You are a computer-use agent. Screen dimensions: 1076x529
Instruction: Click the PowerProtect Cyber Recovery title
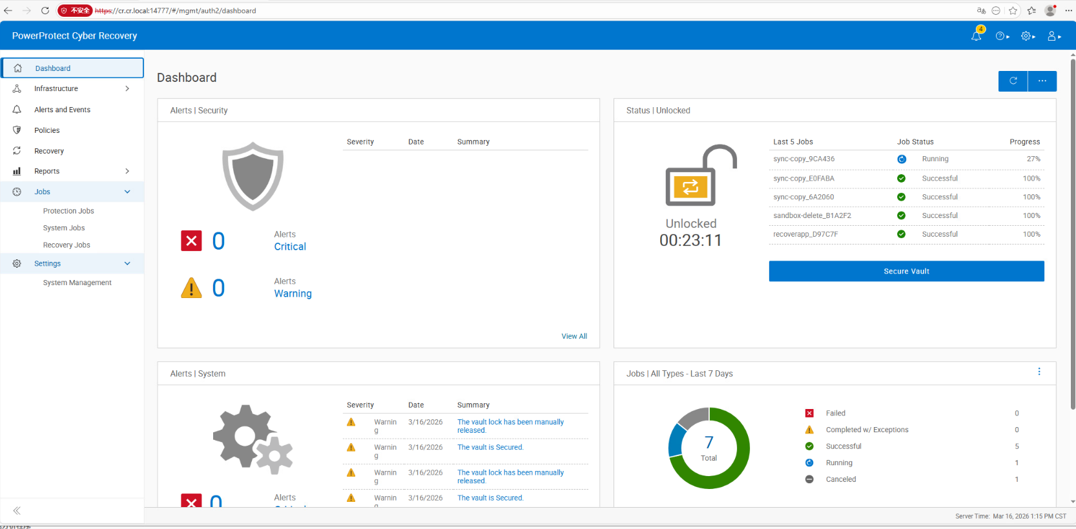pyautogui.click(x=74, y=36)
